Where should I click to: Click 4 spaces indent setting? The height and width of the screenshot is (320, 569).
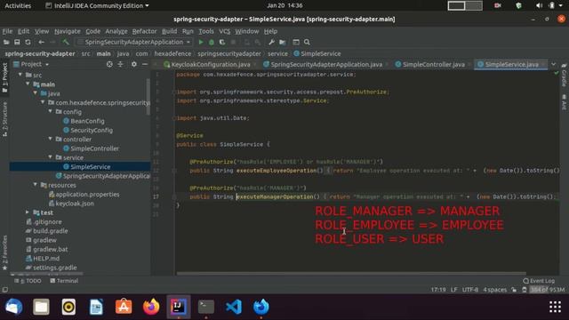point(495,290)
